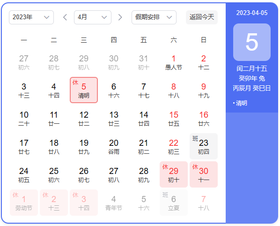The height and width of the screenshot is (226, 280).
Task: Open the 4月 month dropdown
Action: point(93,17)
